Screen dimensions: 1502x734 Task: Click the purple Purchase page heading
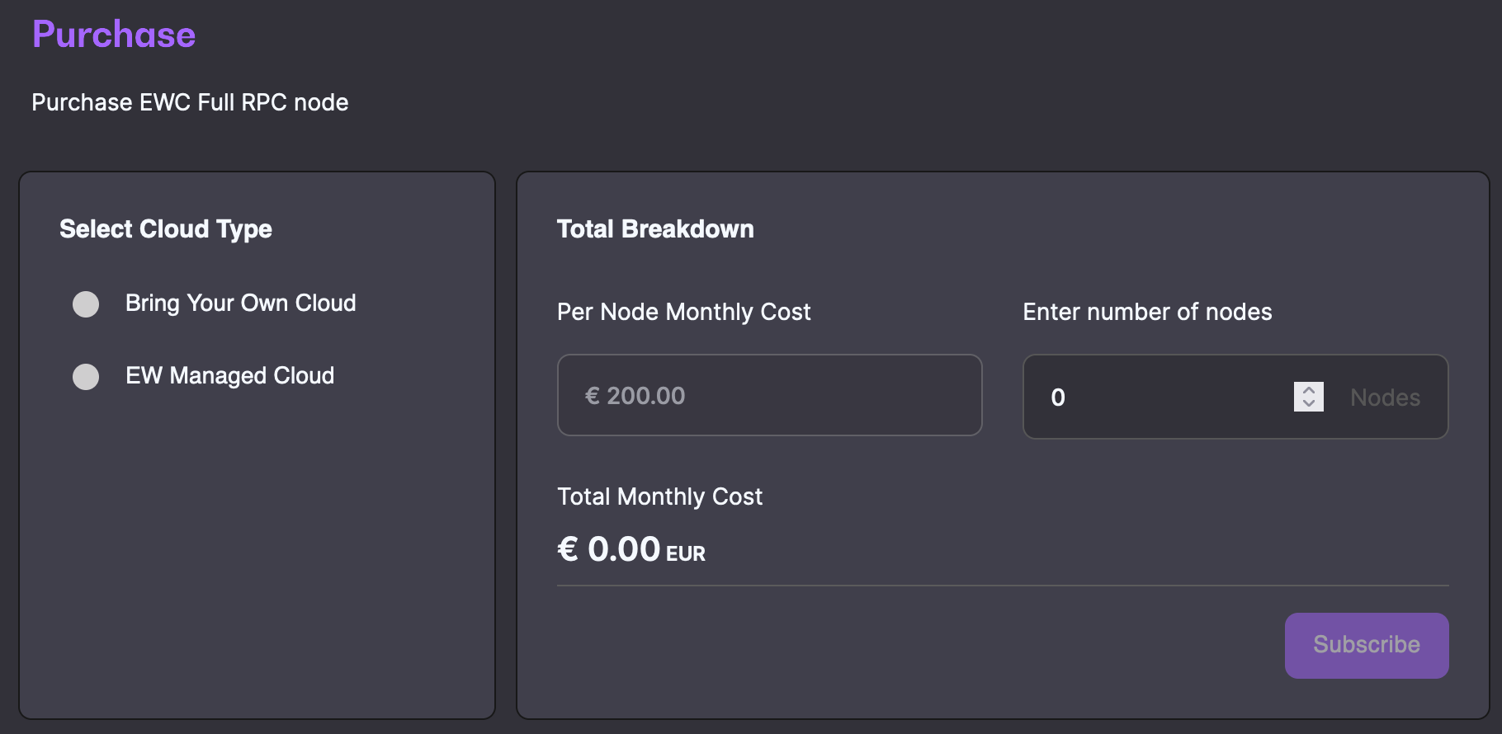point(114,35)
